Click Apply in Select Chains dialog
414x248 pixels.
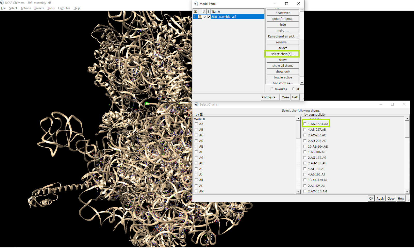[380, 199]
